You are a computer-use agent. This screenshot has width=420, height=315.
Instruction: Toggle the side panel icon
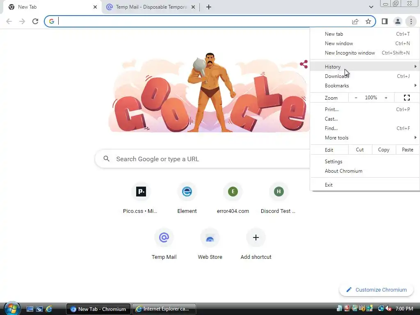(385, 21)
